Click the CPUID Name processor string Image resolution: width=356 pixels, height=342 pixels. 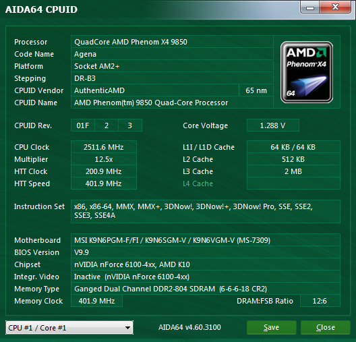point(172,103)
